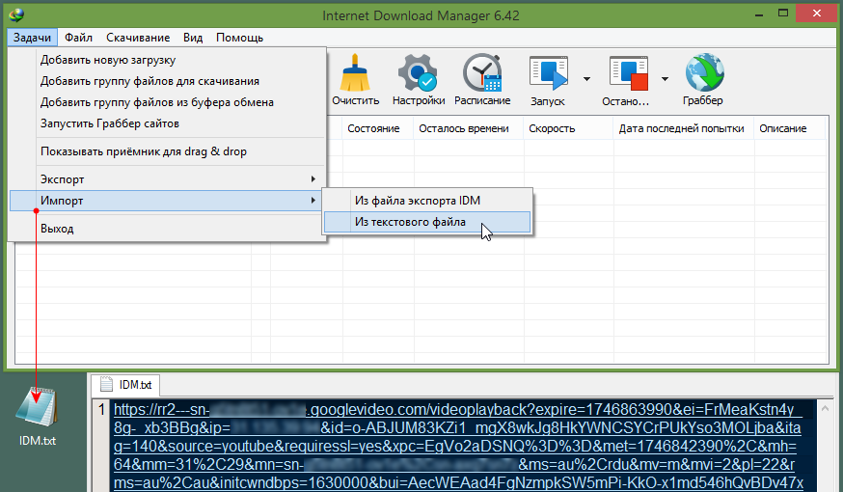This screenshot has width=843, height=492.
Task: Click the Очистить broom icon
Action: click(355, 73)
